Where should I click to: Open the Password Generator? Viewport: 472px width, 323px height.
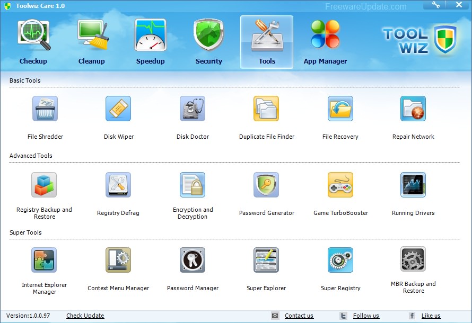266,185
